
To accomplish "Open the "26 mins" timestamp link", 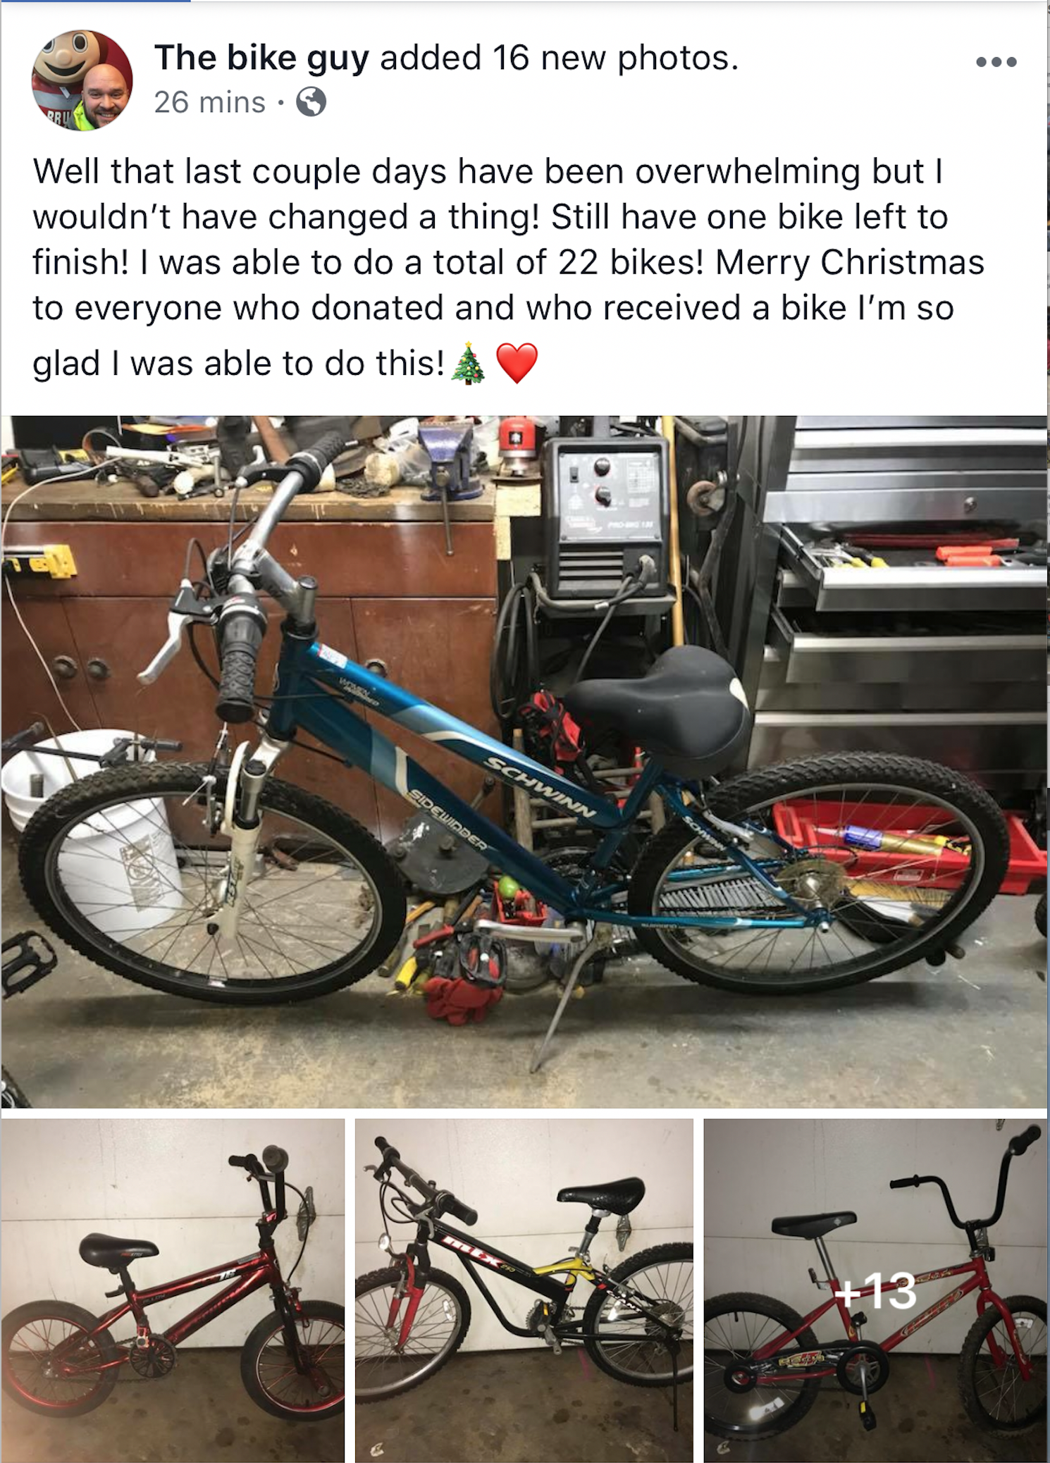I will coord(209,103).
